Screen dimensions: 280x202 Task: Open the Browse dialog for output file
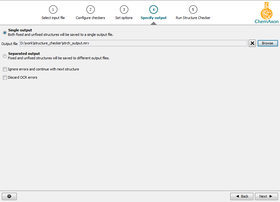pyautogui.click(x=268, y=43)
